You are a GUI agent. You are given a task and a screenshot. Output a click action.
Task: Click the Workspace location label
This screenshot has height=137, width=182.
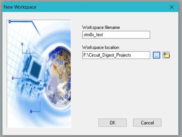click(100, 47)
